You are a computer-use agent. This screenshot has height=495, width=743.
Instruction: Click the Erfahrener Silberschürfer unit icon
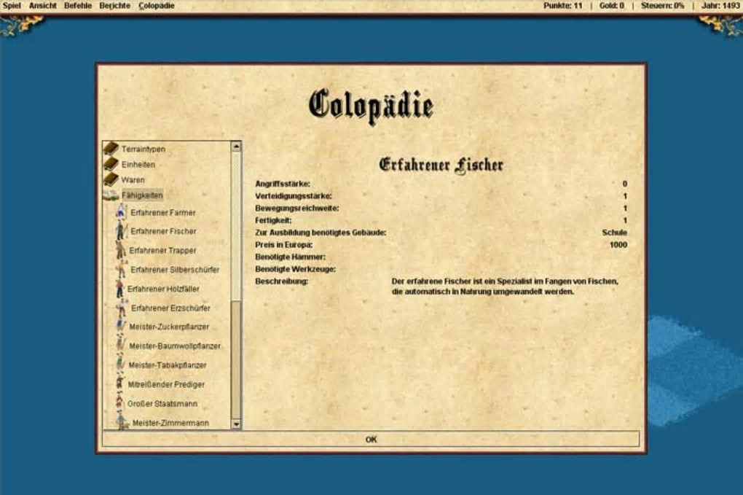click(122, 269)
